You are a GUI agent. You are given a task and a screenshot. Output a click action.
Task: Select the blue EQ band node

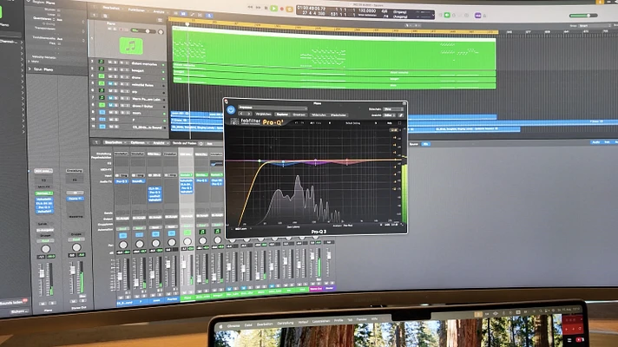(x=283, y=163)
